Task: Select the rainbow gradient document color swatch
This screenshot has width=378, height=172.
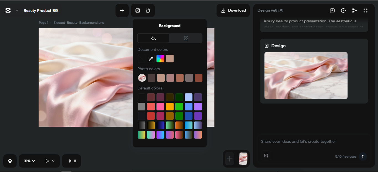Action: tap(160, 58)
